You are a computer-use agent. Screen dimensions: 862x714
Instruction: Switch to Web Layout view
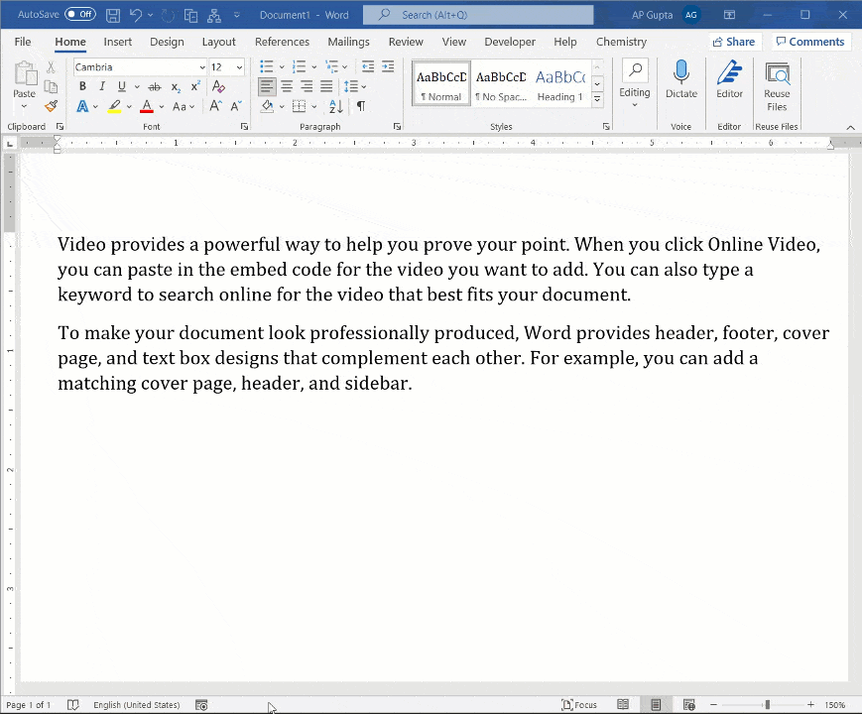click(688, 704)
